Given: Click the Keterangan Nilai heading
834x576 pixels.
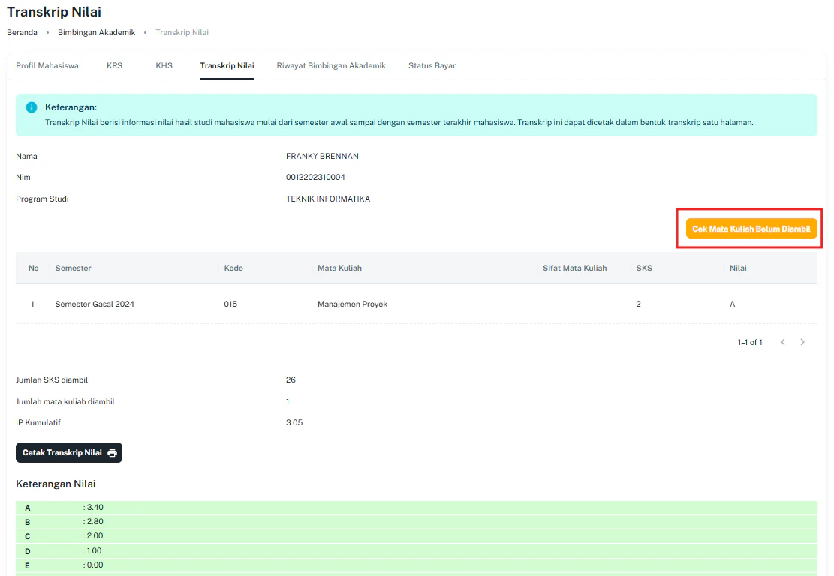Looking at the screenshot, I should point(56,484).
